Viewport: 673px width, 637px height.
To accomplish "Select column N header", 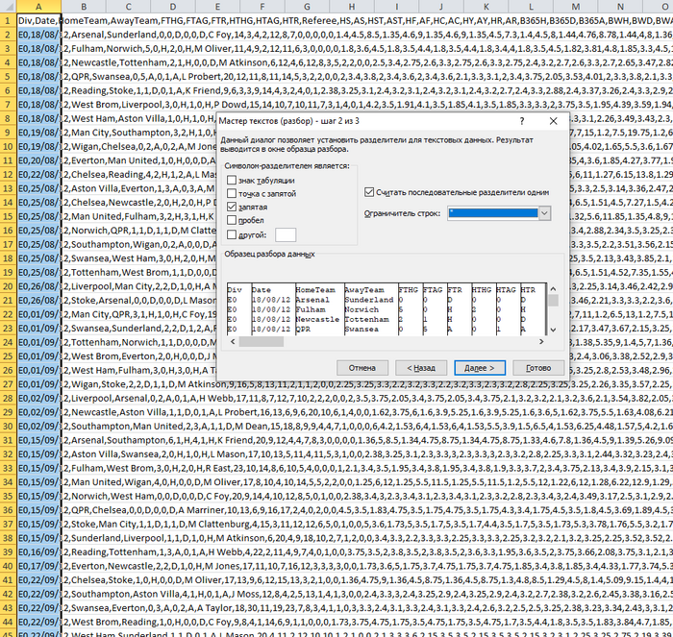I will pyautogui.click(x=620, y=7).
